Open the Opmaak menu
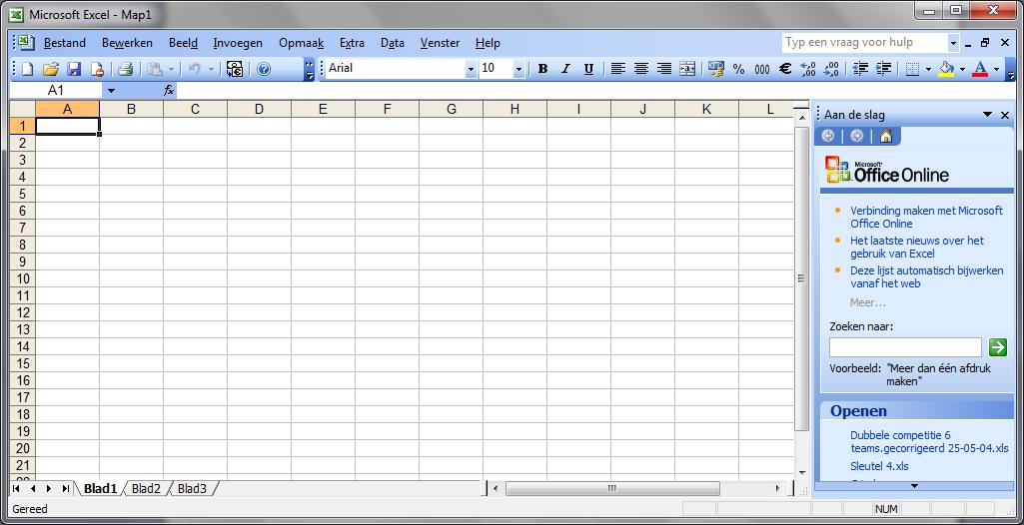This screenshot has width=1024, height=525. pyautogui.click(x=301, y=43)
